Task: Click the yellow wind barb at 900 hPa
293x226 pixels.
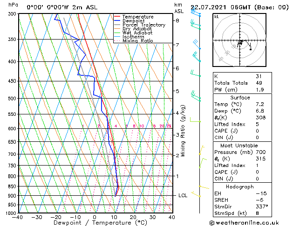Action: tap(196, 194)
